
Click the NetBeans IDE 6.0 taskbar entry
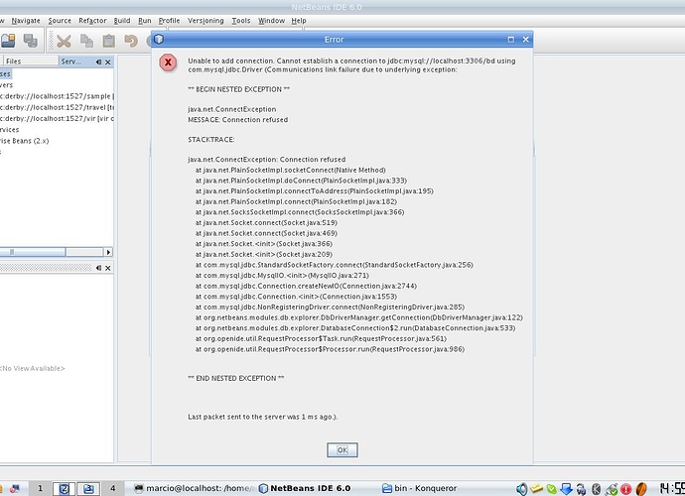point(305,488)
